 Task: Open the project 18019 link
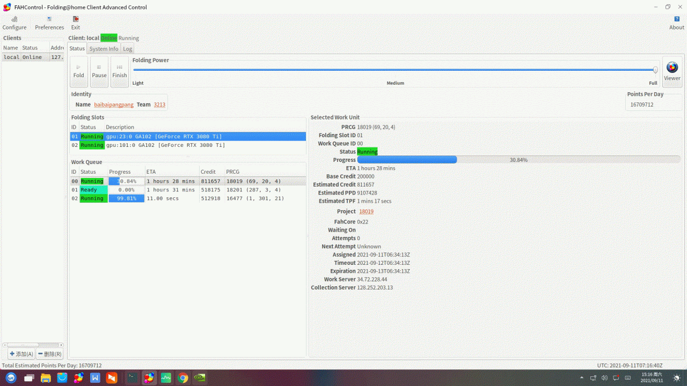click(x=366, y=211)
